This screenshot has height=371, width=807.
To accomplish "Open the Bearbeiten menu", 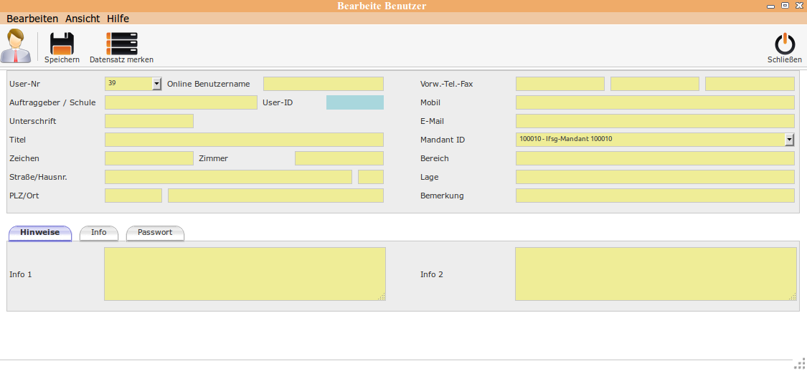I will (32, 19).
